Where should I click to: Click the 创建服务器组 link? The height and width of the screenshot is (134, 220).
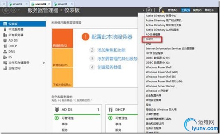(x=109, y=67)
